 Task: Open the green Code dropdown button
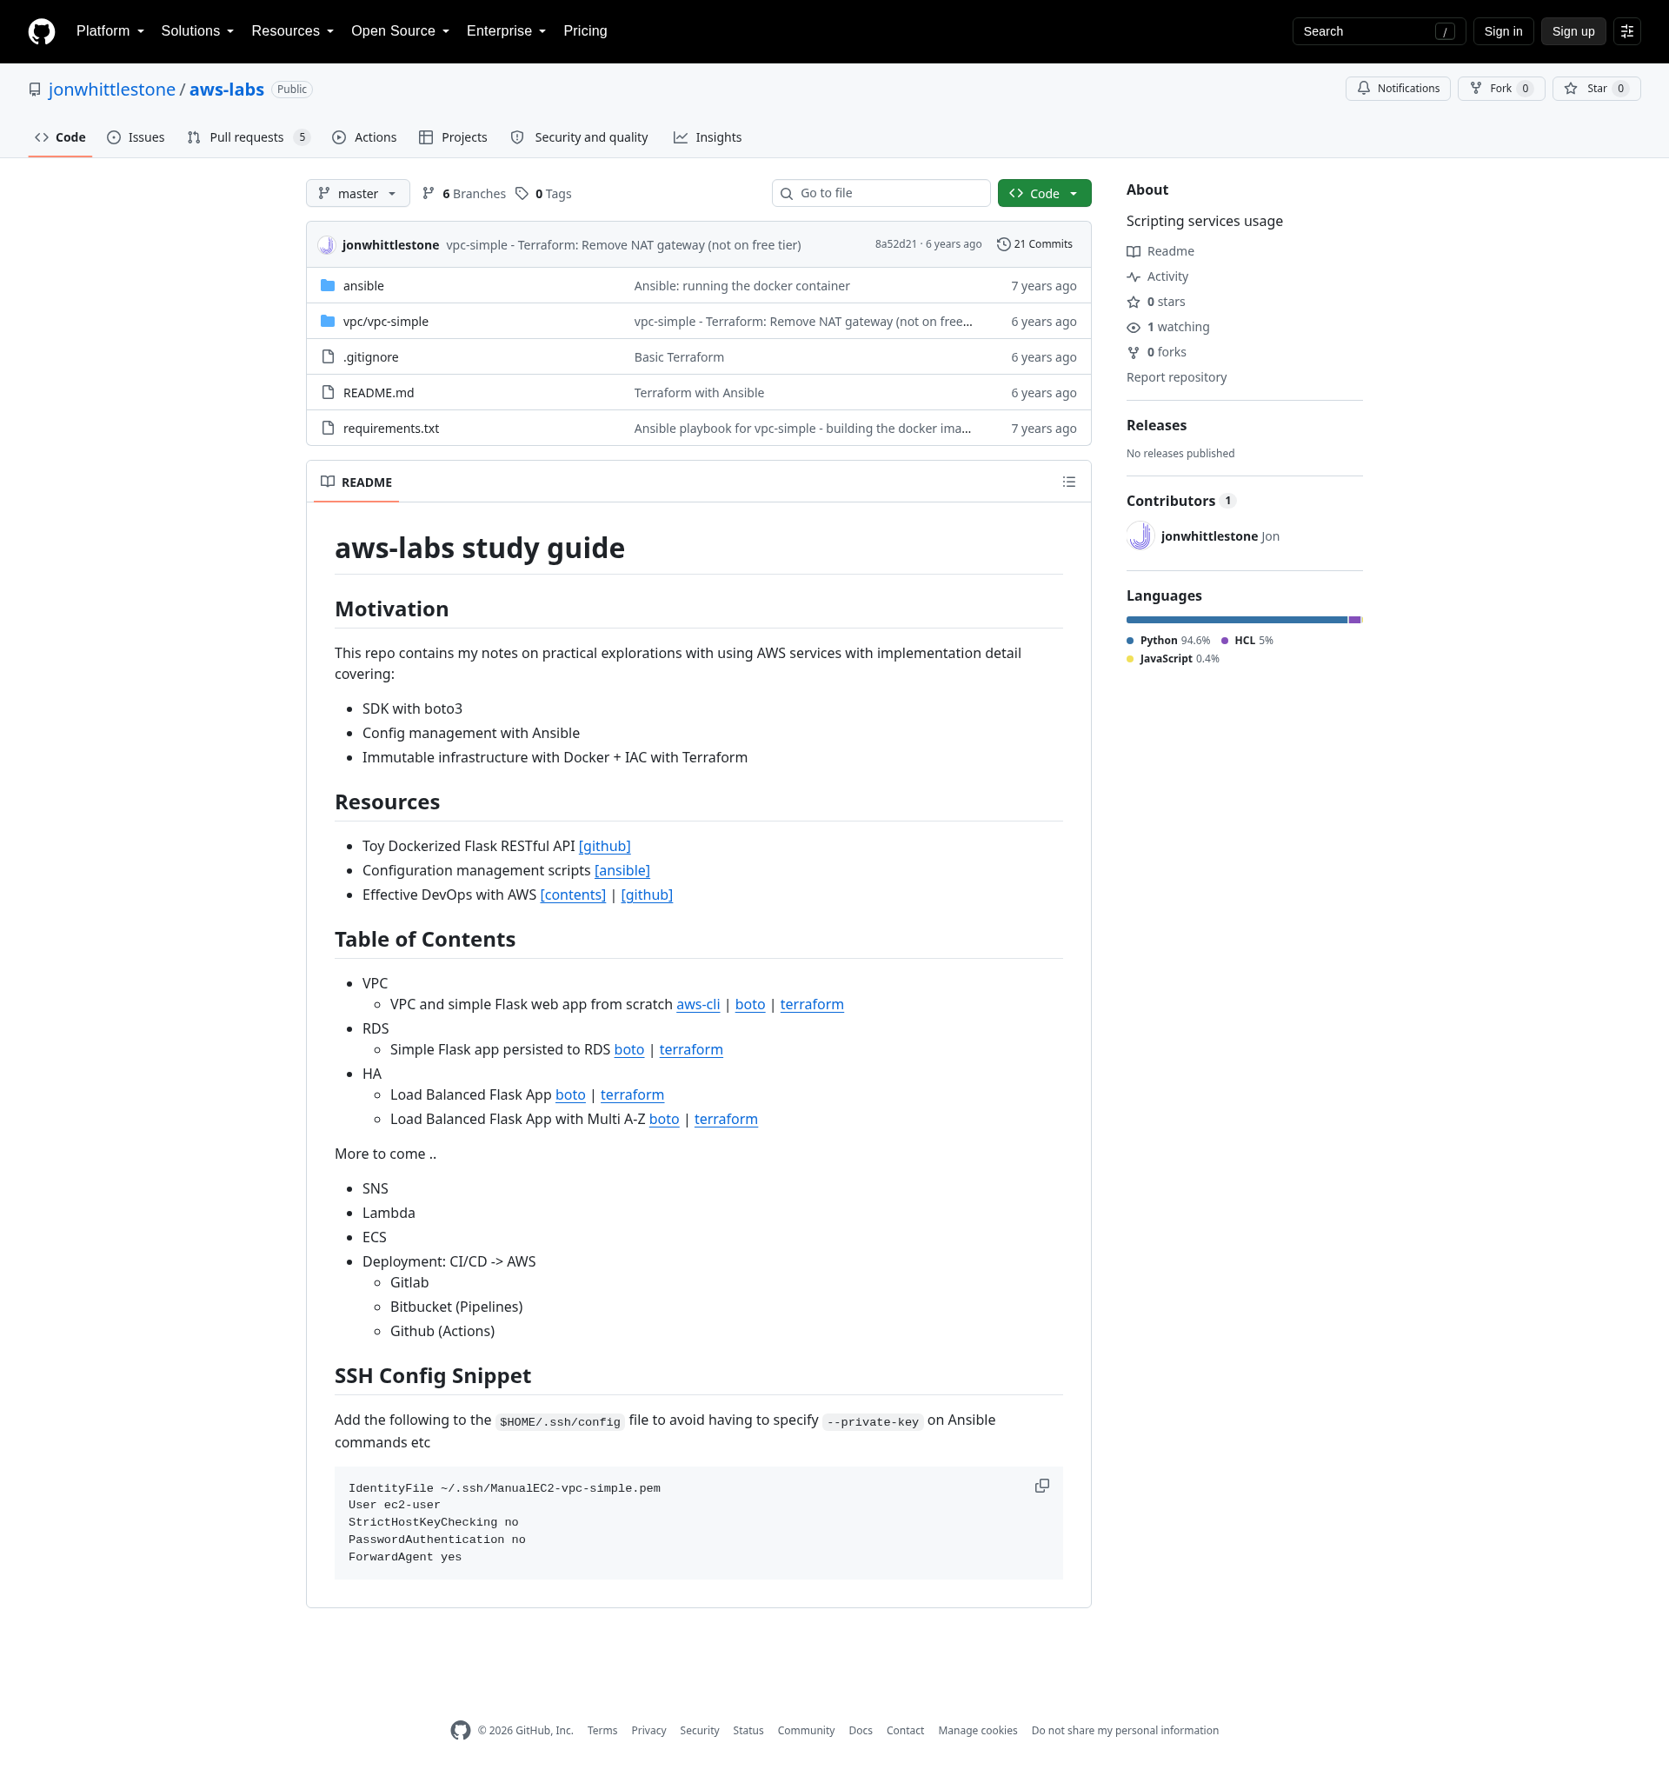click(1045, 194)
